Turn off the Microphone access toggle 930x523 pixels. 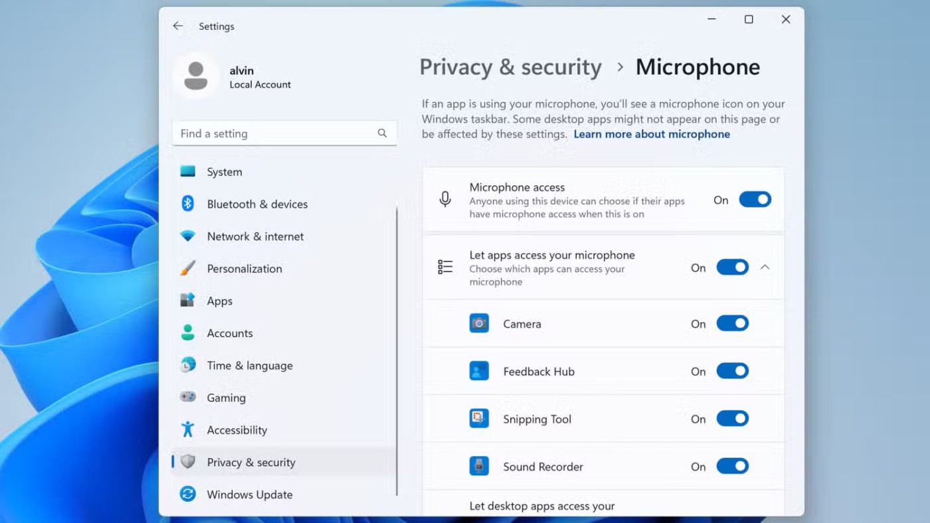[755, 200]
